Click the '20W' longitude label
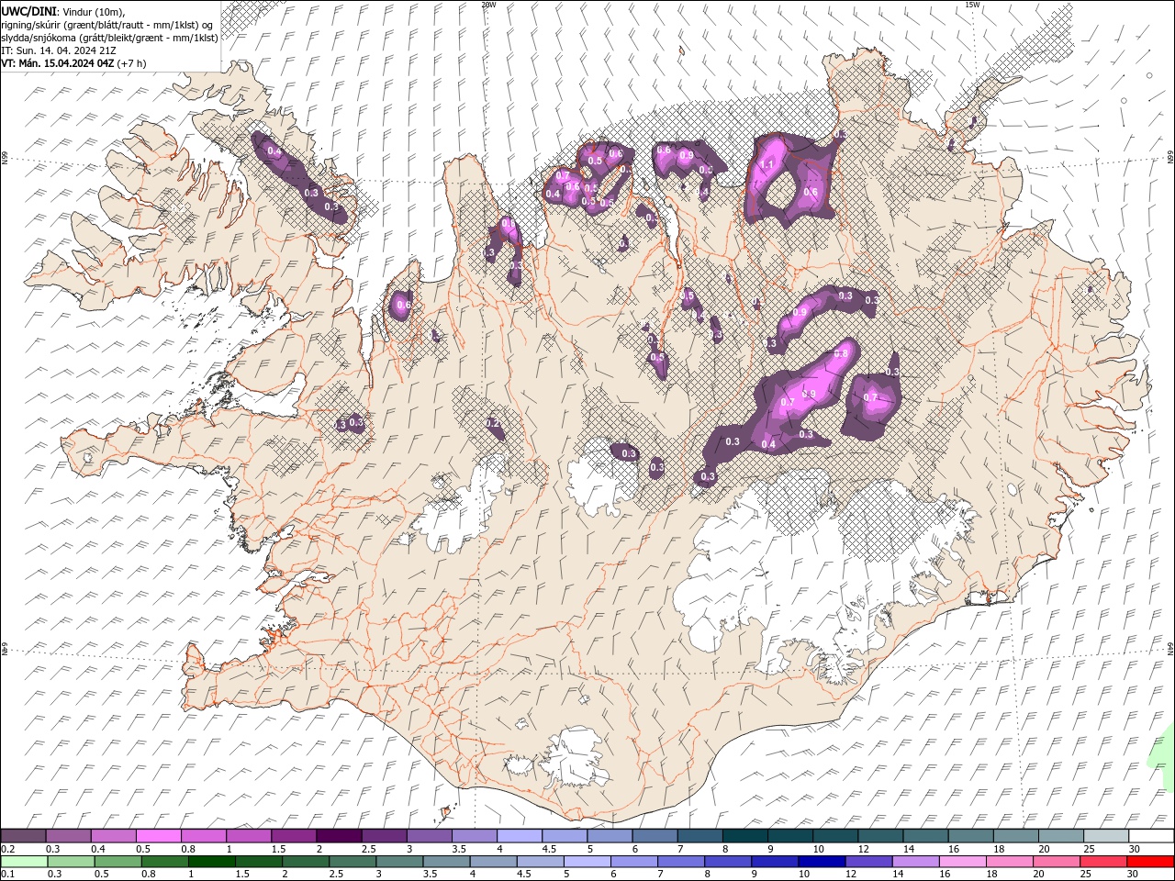Screen dimensions: 1175x881 [x=488, y=5]
